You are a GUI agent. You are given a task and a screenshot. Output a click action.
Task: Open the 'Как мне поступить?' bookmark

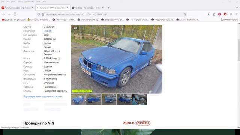click(x=188, y=20)
